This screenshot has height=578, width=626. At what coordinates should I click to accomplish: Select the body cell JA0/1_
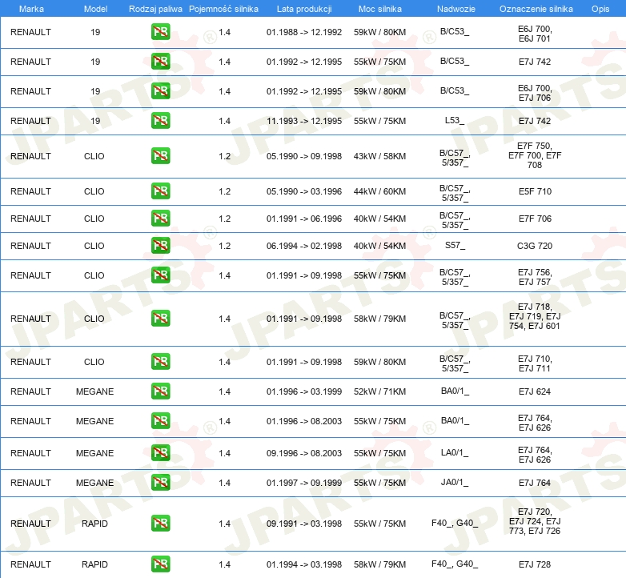pos(455,482)
